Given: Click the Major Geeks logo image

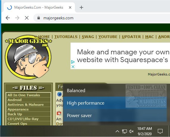Looking at the screenshot, I should pyautogui.click(x=29, y=57).
